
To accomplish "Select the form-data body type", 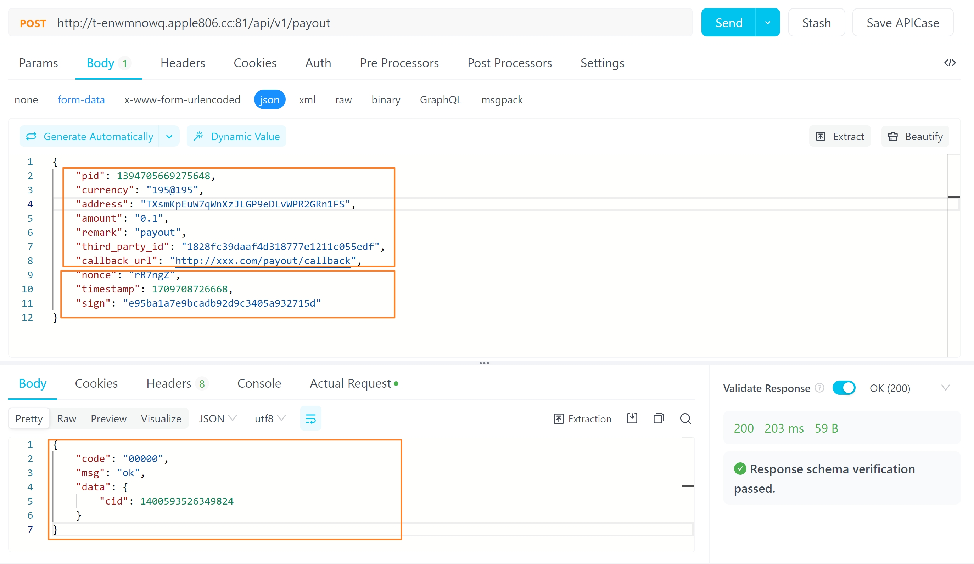I will 81,99.
